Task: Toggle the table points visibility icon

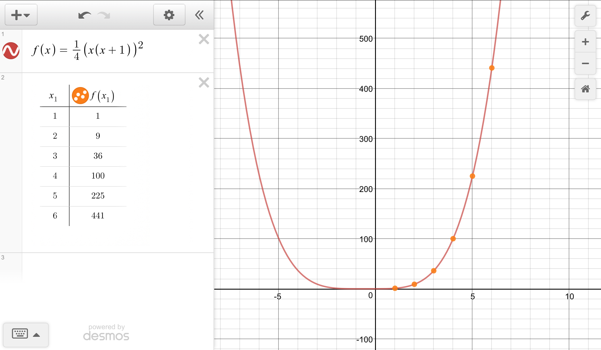Action: click(80, 96)
